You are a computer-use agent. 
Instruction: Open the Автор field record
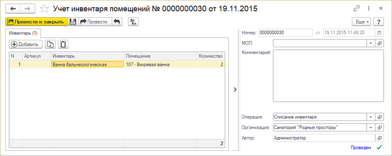(379, 138)
